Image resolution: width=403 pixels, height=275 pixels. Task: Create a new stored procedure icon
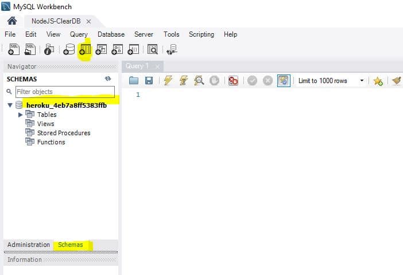(117, 49)
